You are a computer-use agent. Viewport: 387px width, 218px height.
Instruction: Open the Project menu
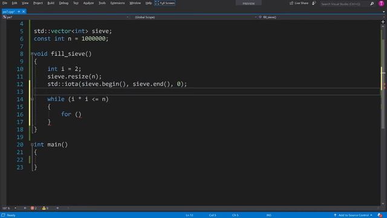pyautogui.click(x=38, y=3)
